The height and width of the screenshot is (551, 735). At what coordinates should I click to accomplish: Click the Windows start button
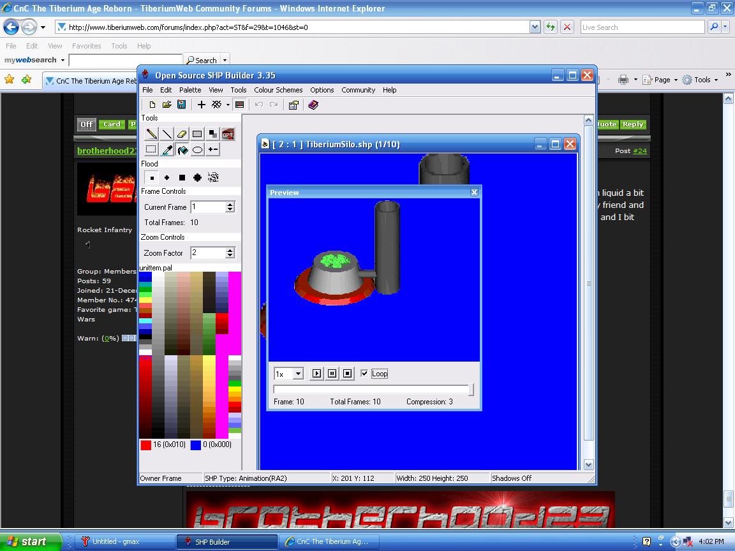tap(31, 541)
